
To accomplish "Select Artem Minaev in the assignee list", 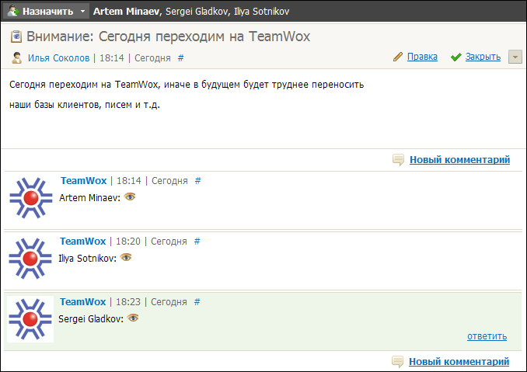I will tap(127, 12).
